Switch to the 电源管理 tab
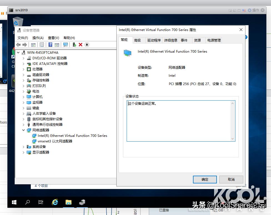The width and height of the screenshot is (271, 215). [x=214, y=40]
